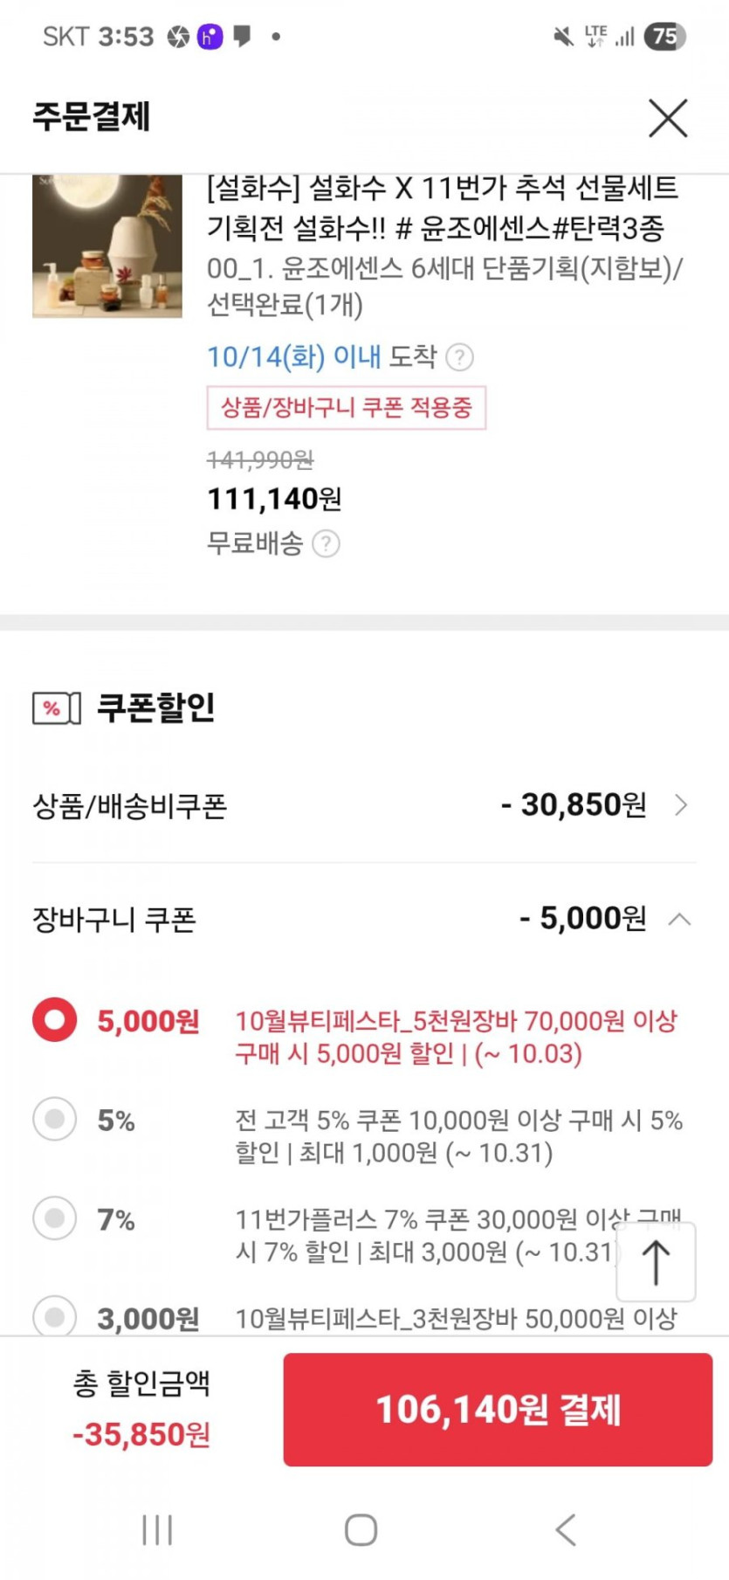Tap the 장바구니 쿠폰 row label
Image resolution: width=729 pixels, height=1580 pixels.
click(x=114, y=920)
